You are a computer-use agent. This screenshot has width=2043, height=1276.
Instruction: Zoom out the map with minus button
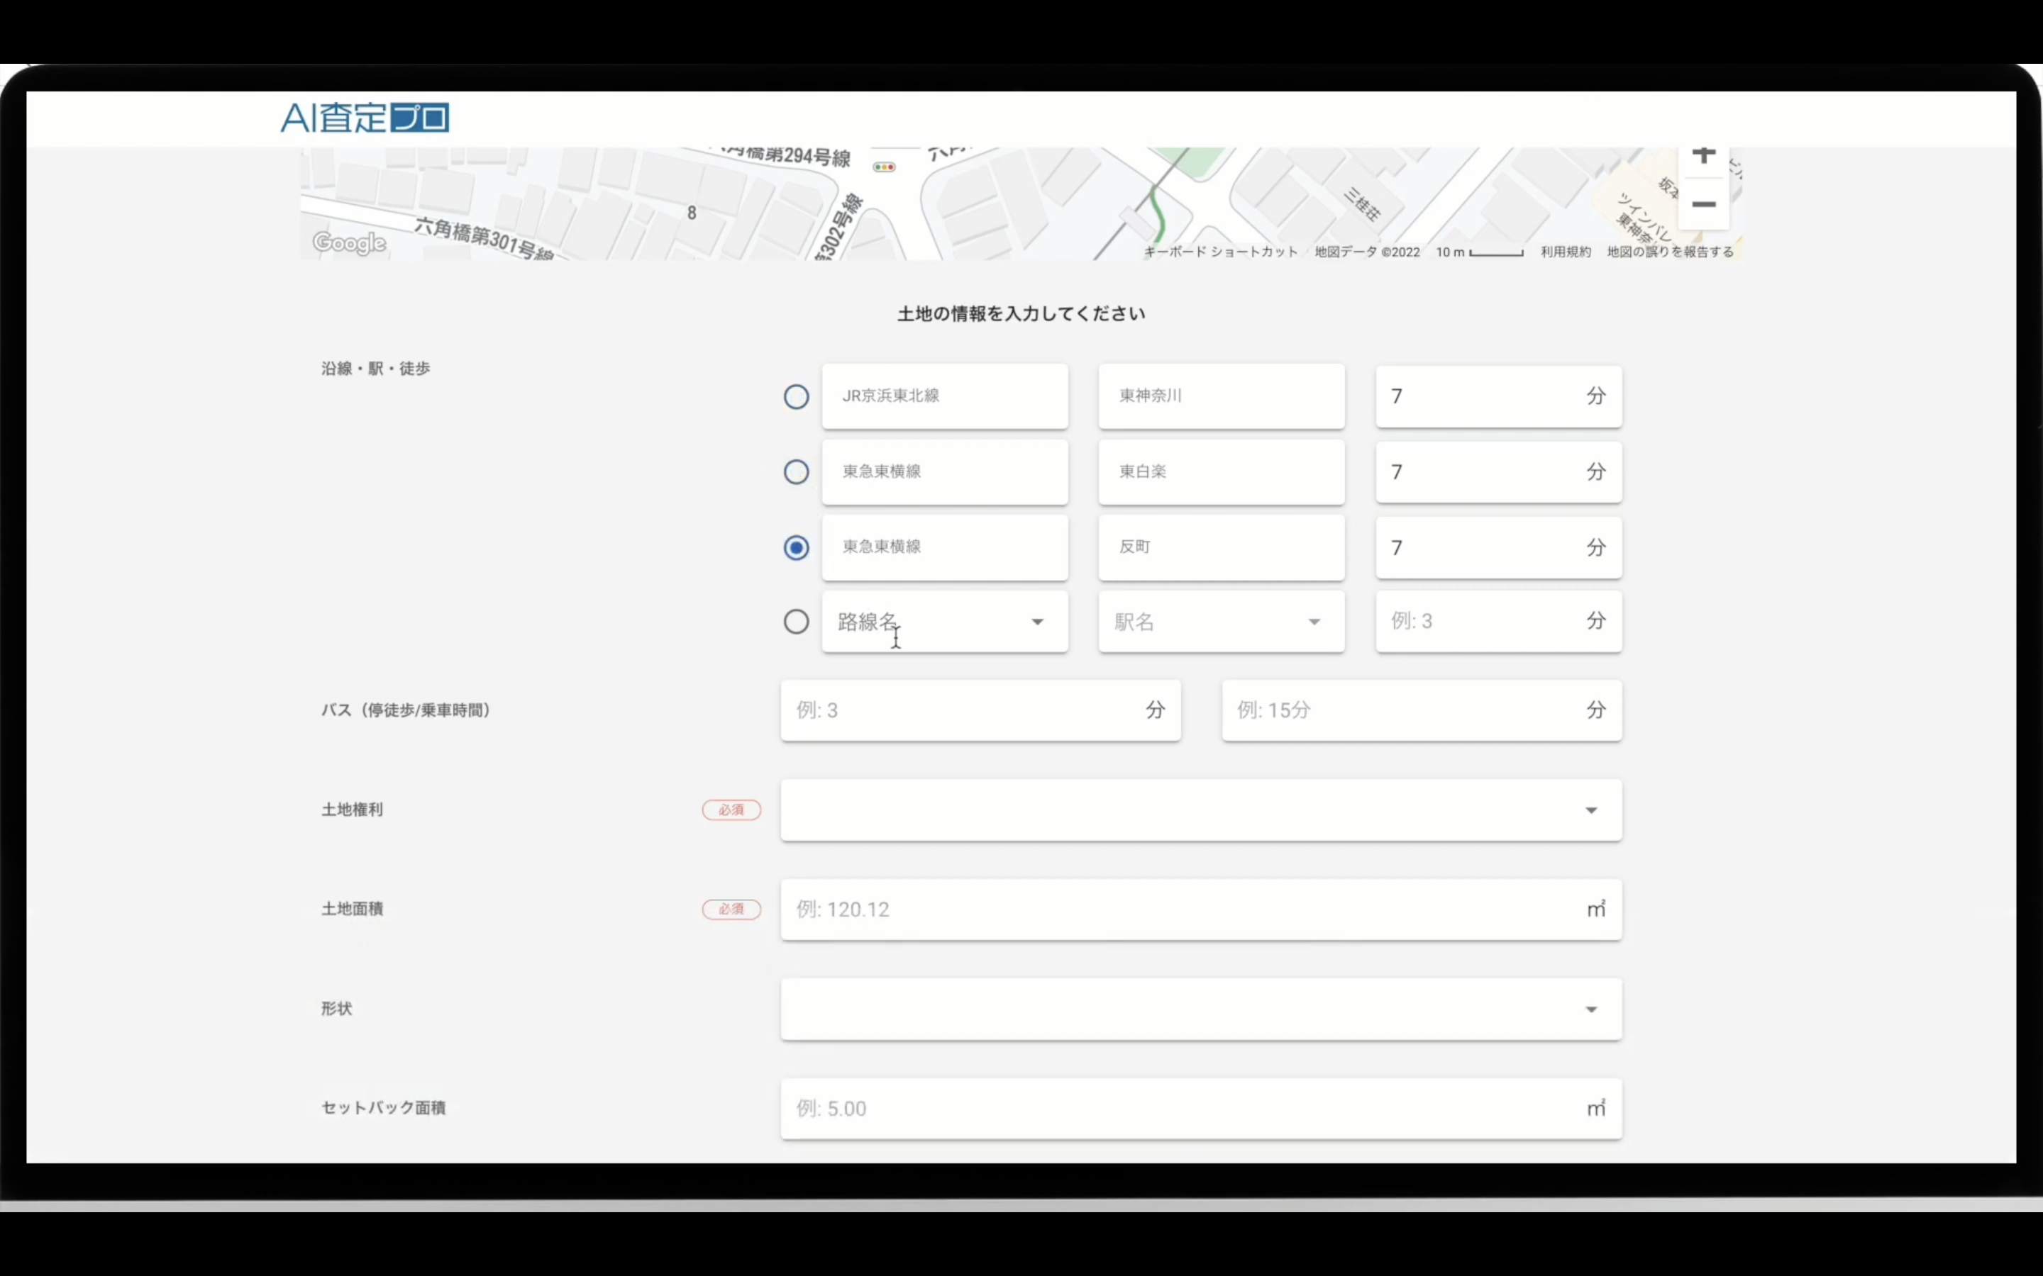(1704, 204)
